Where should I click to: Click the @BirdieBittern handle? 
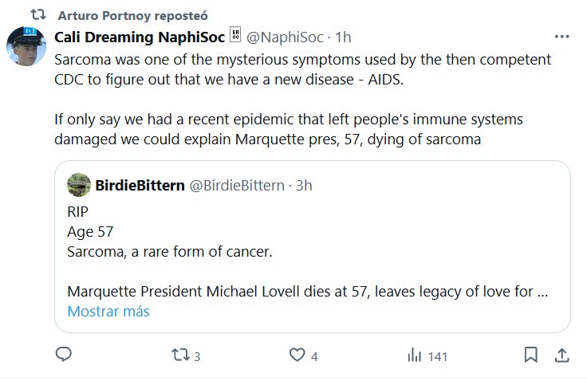point(235,185)
